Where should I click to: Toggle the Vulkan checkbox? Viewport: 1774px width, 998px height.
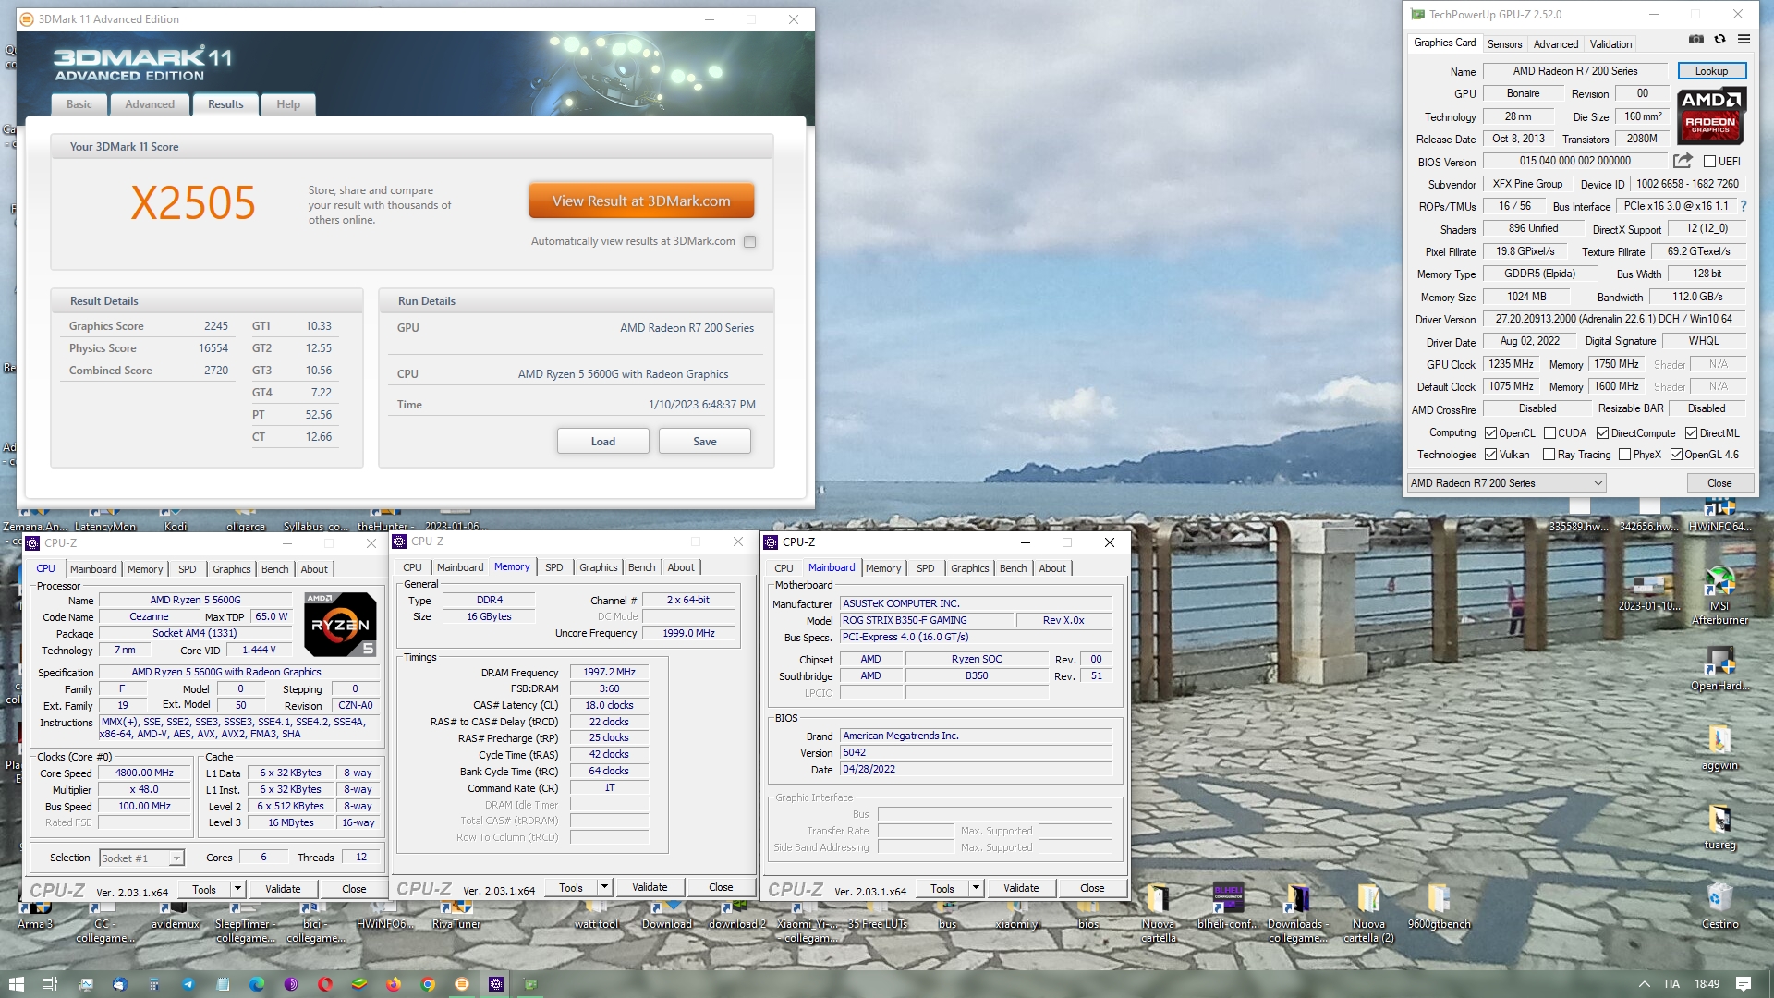(1490, 455)
